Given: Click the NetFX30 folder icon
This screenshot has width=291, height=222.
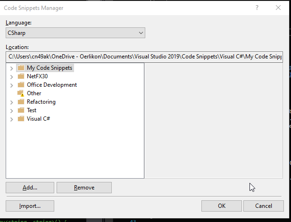Looking at the screenshot, I should (21, 76).
